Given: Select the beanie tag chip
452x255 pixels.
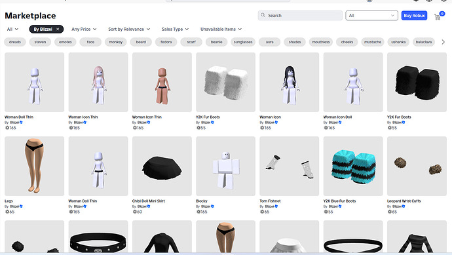Looking at the screenshot, I should (x=216, y=42).
